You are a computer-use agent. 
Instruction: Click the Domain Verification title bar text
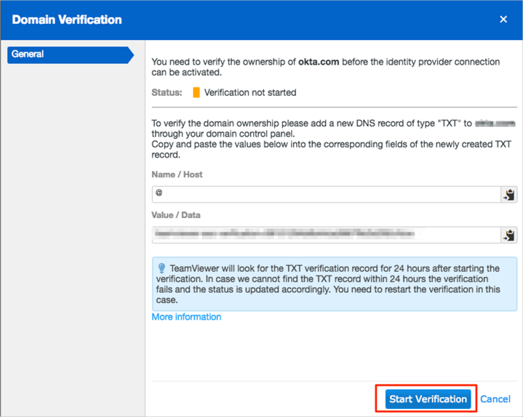[67, 20]
